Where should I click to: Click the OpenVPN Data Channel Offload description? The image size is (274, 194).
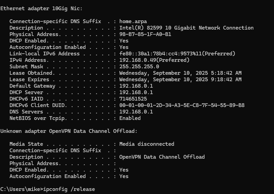[x=162, y=157]
